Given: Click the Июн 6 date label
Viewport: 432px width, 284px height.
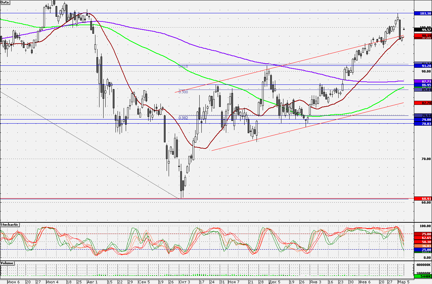Looking at the screenshot, I should click(x=13, y=282).
